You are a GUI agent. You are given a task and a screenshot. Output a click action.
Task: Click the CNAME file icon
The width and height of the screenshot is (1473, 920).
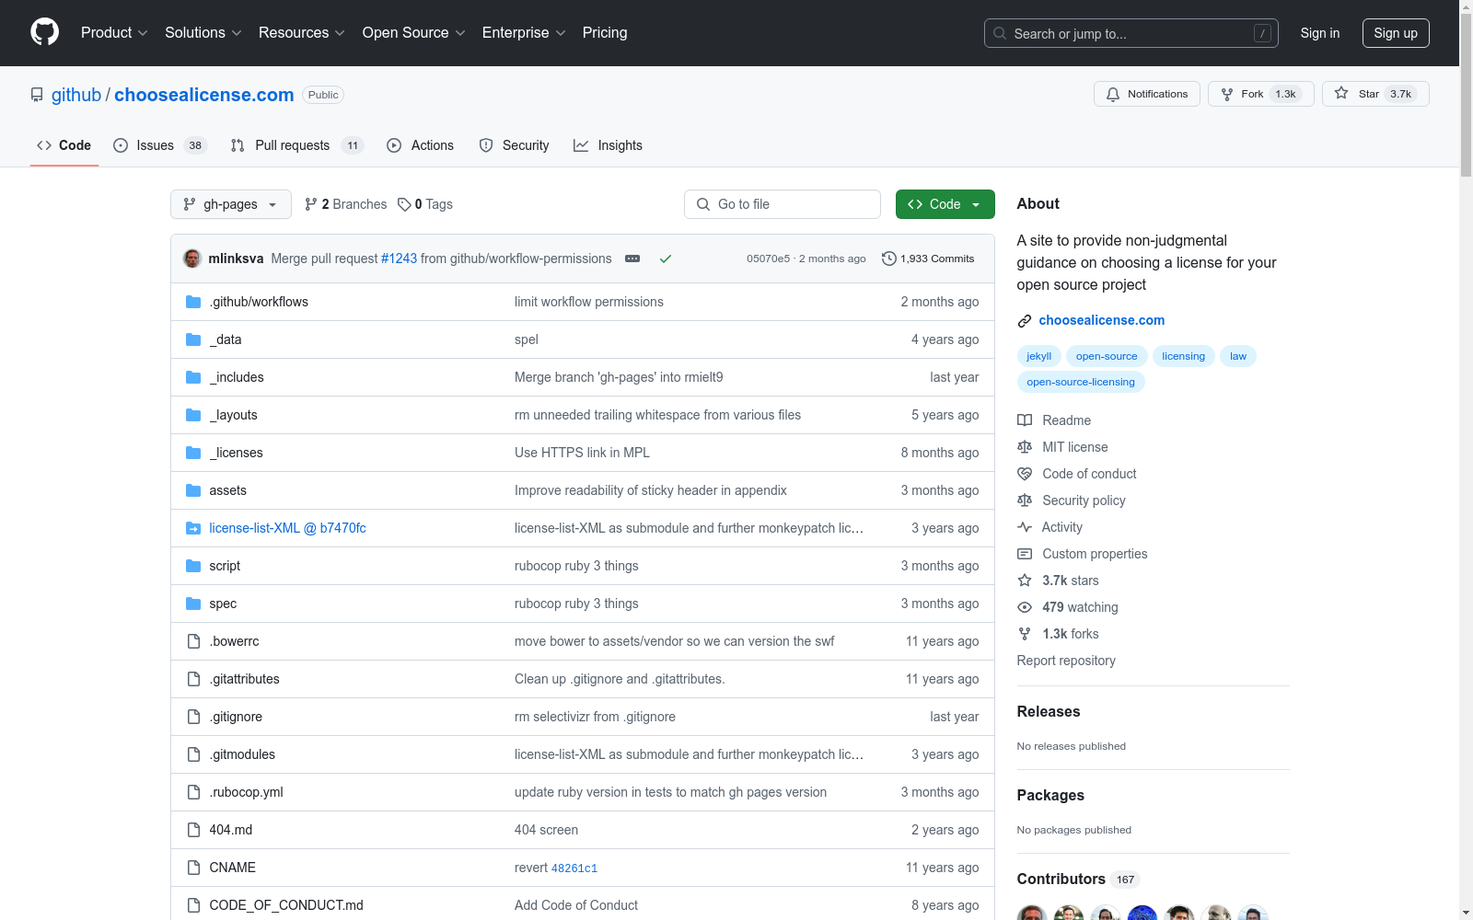point(193,868)
